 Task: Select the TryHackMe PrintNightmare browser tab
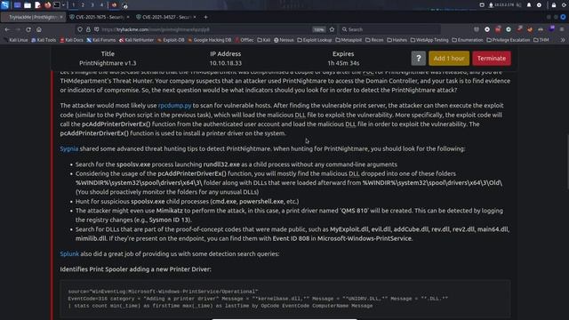33,17
